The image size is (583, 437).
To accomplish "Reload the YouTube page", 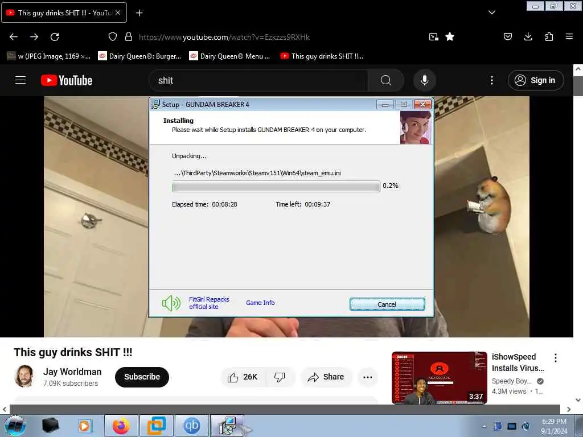I will pos(55,37).
